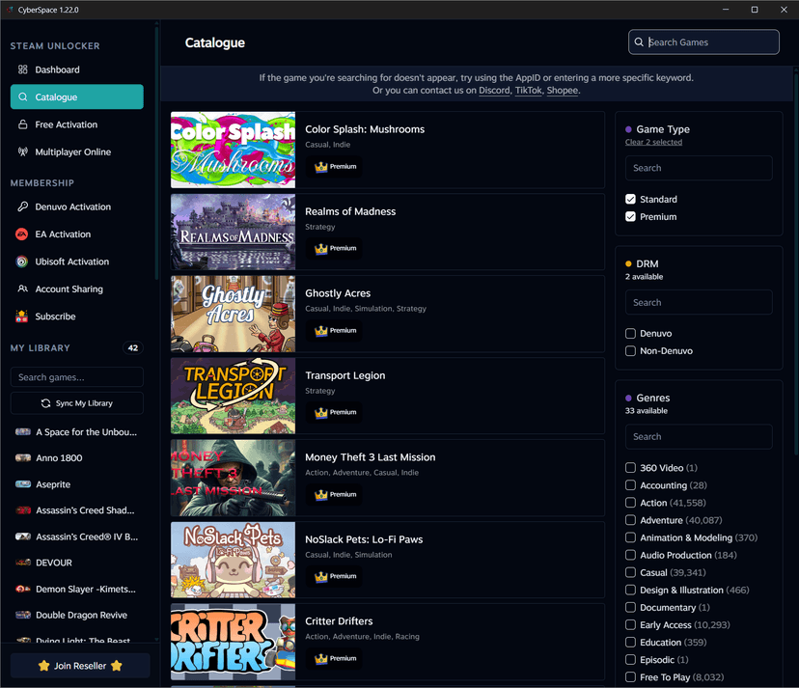799x688 pixels.
Task: Click the Denuvo Activation key icon
Action: [x=23, y=206]
